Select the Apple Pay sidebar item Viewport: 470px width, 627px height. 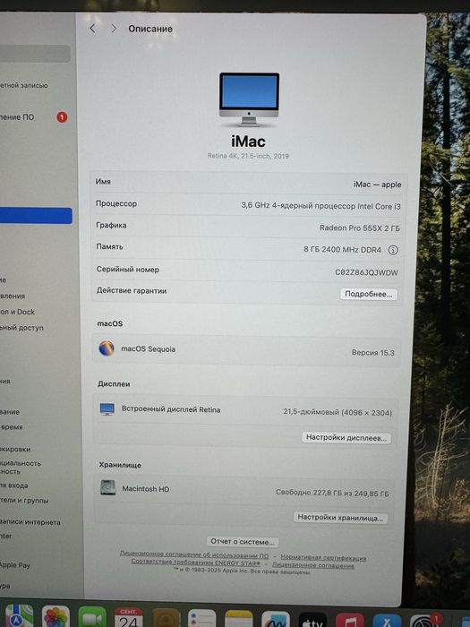(x=15, y=565)
